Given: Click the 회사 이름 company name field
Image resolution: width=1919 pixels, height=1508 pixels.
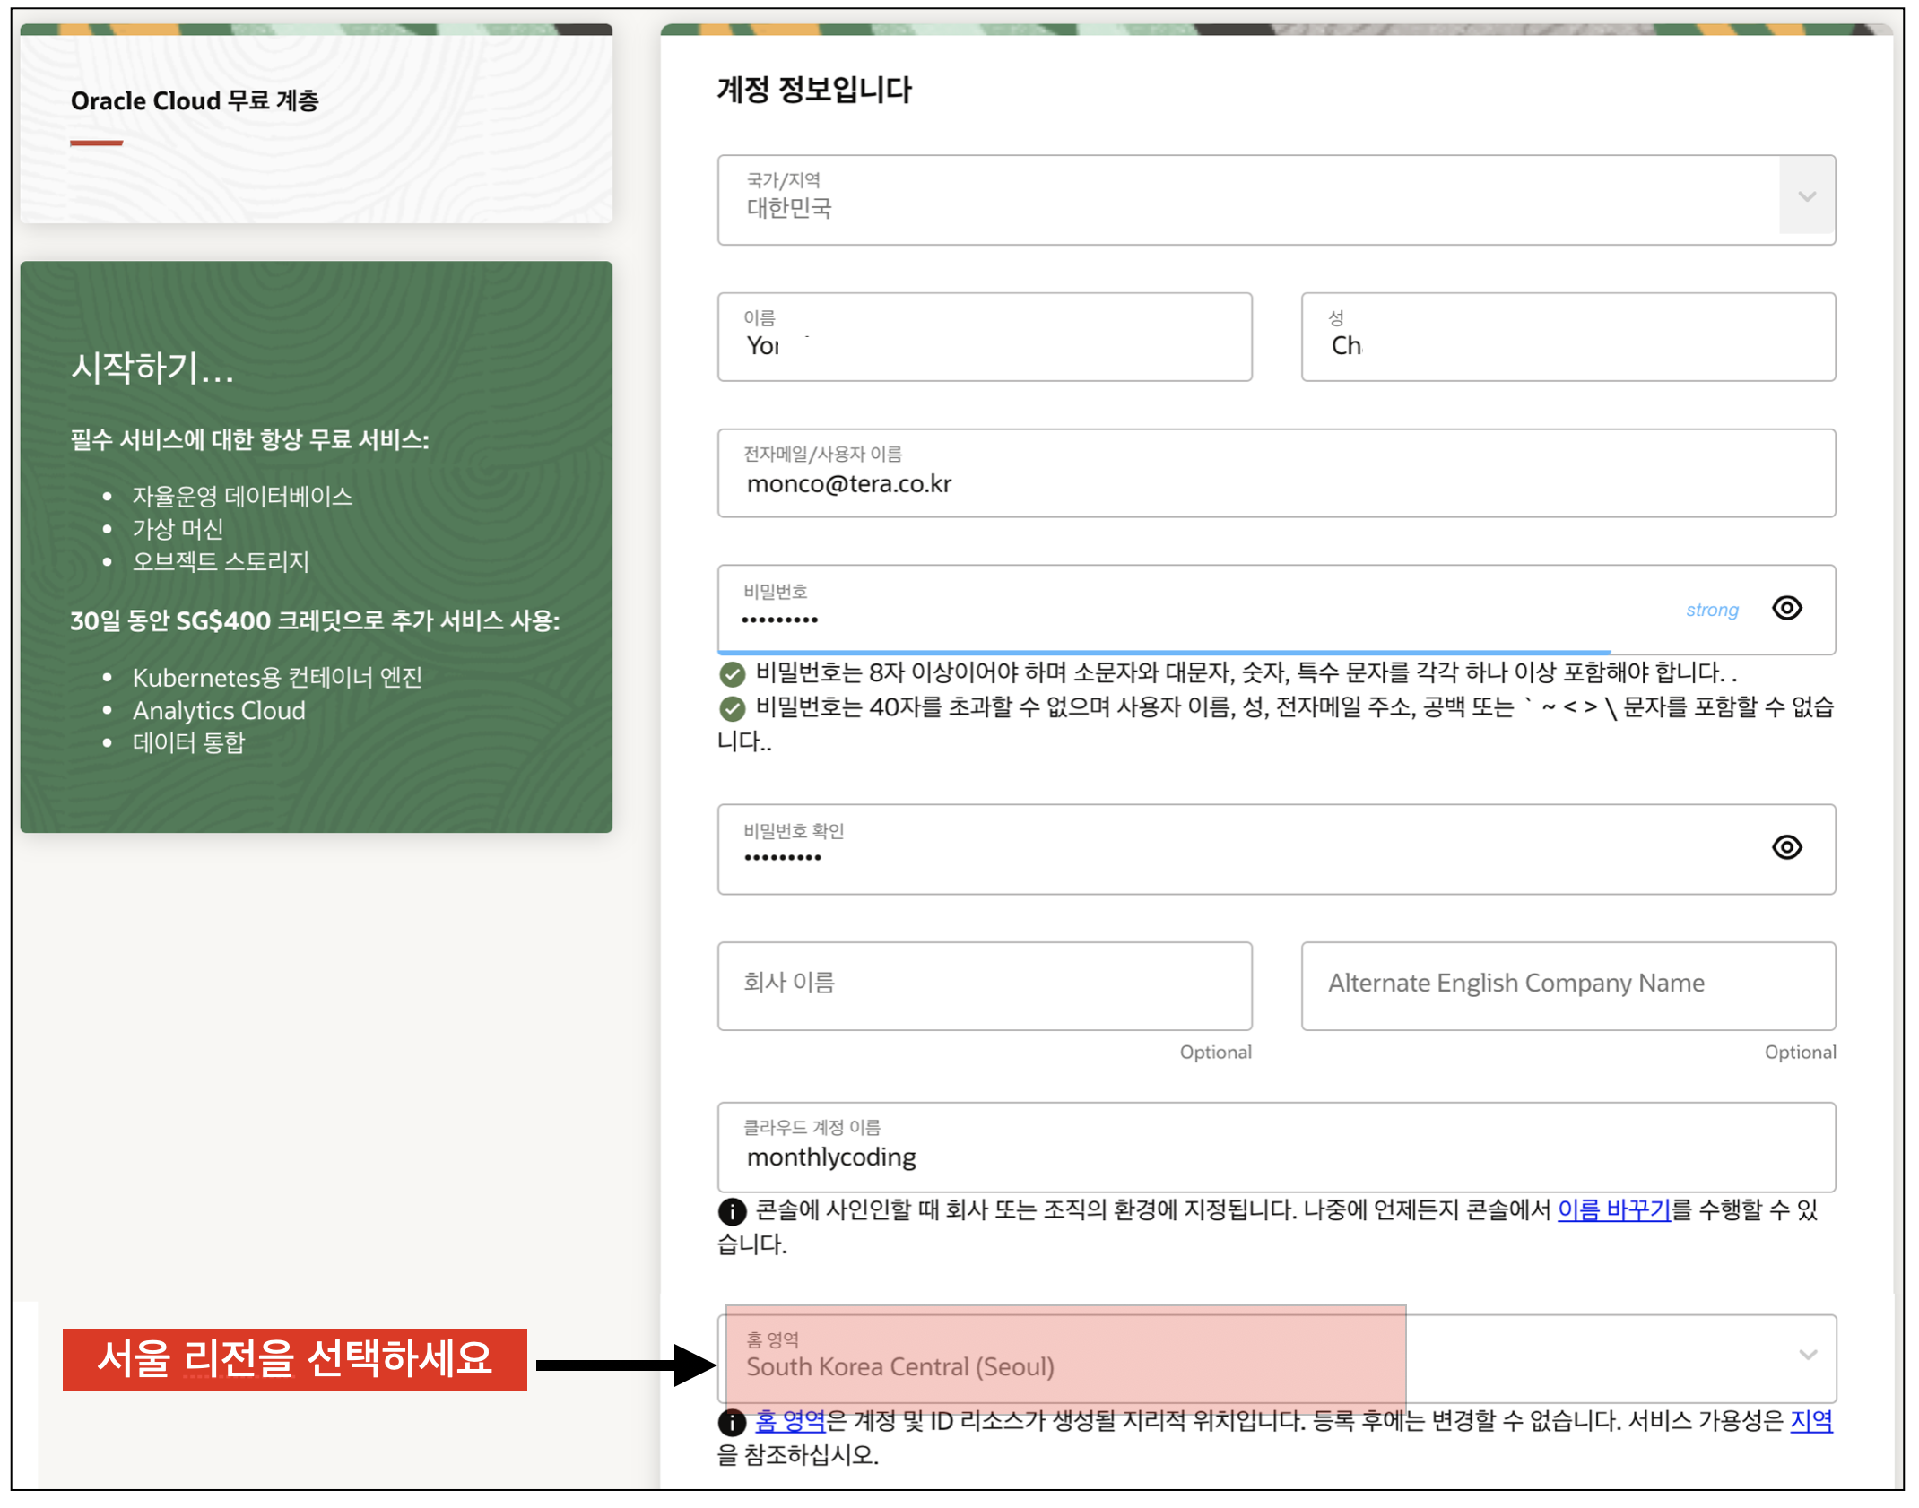Looking at the screenshot, I should point(984,986).
